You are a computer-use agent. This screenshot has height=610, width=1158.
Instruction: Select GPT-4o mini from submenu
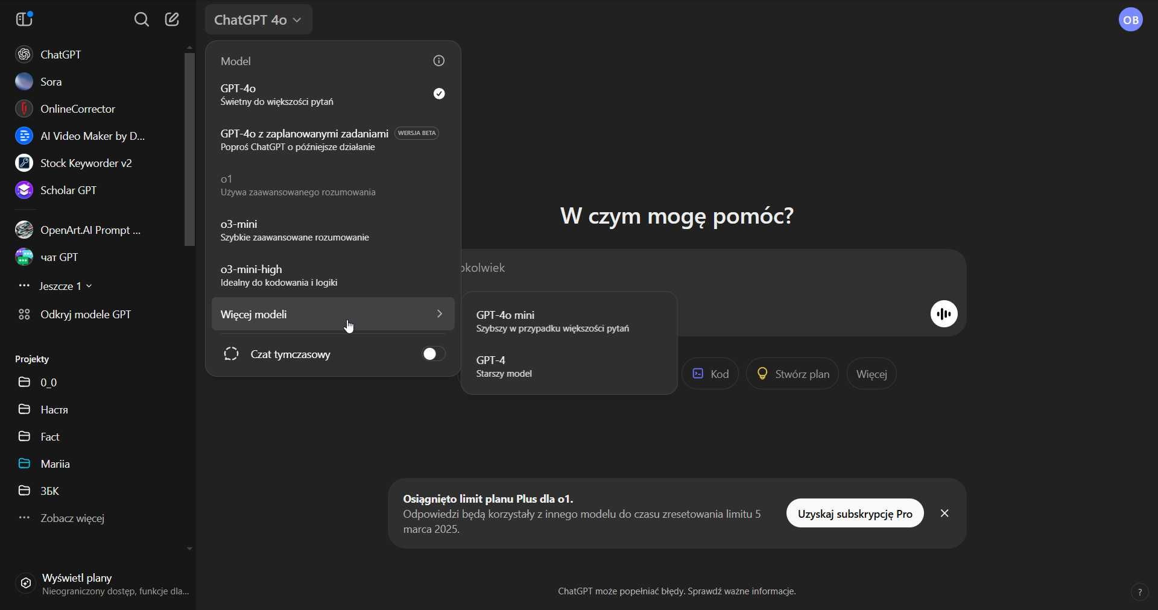[x=569, y=321]
